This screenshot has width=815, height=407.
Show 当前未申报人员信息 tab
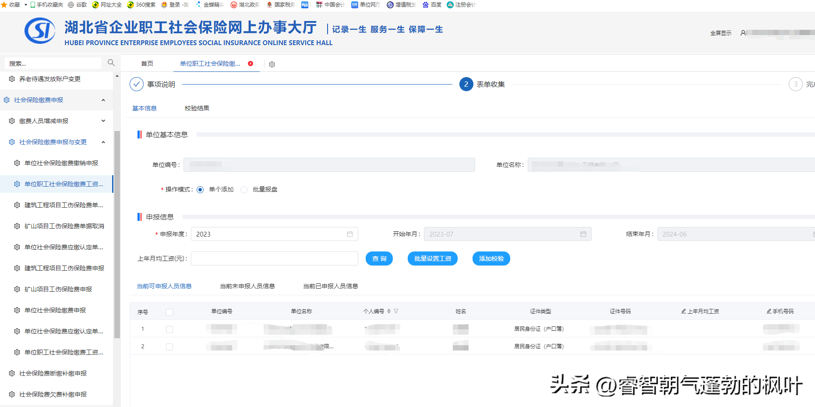(247, 286)
